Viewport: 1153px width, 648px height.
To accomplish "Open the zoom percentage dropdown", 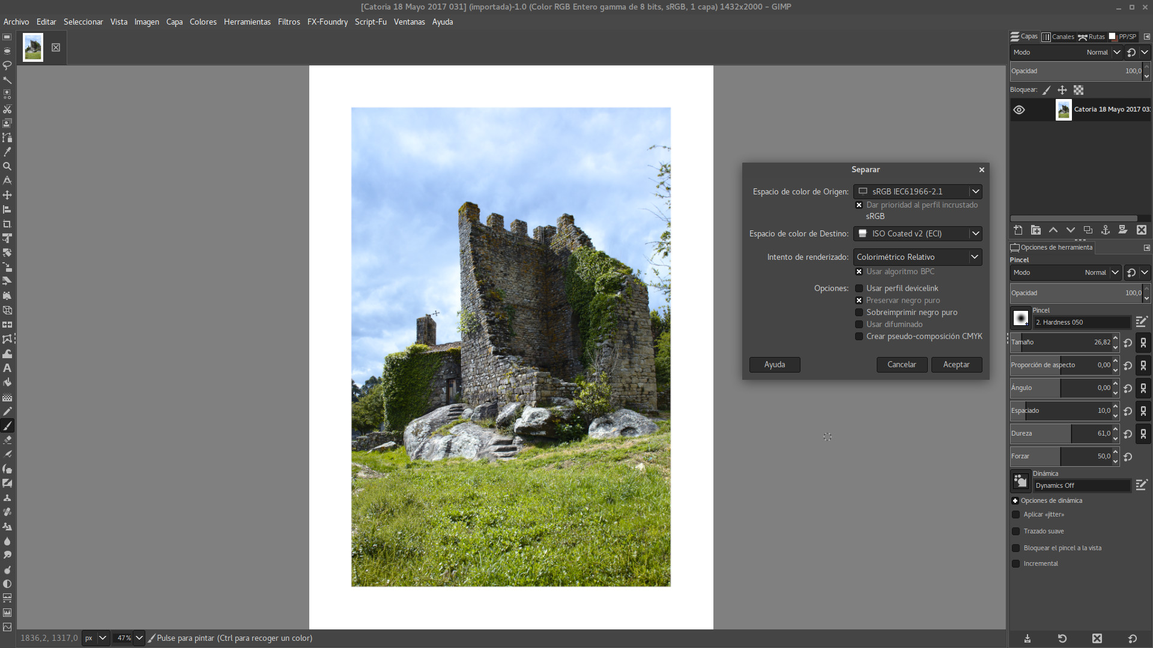I will click(139, 638).
